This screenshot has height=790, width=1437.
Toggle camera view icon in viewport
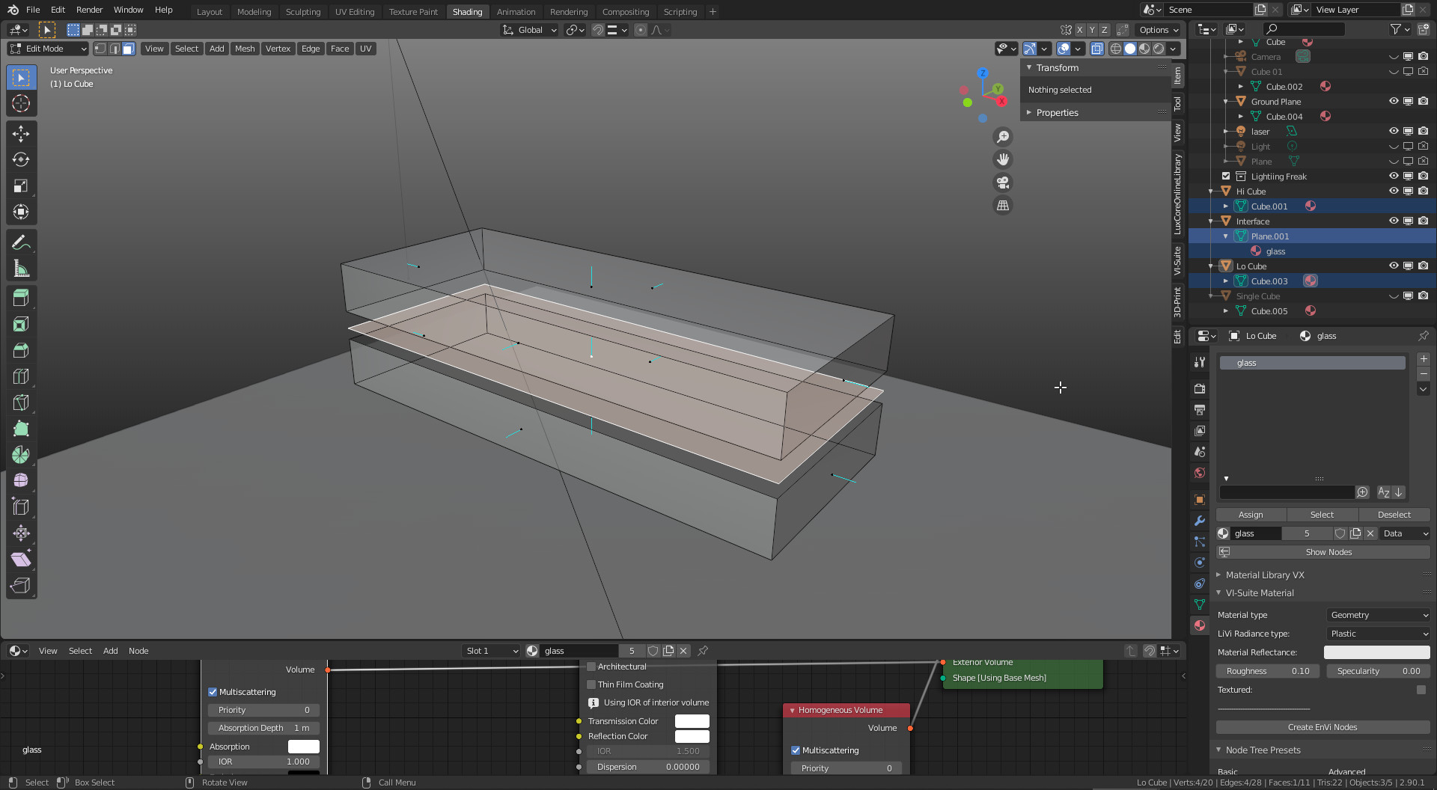1002,183
